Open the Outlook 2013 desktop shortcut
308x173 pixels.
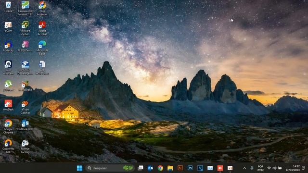click(x=25, y=125)
